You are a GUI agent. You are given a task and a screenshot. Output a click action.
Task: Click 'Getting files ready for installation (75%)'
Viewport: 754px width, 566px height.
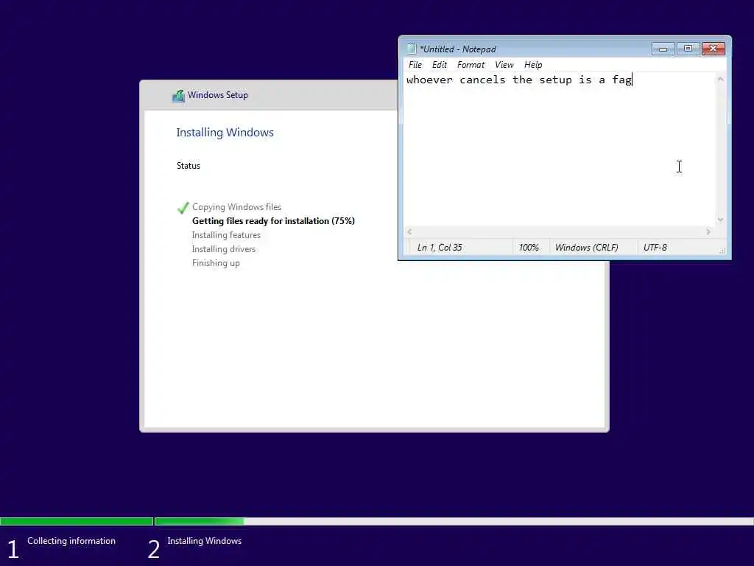click(273, 221)
